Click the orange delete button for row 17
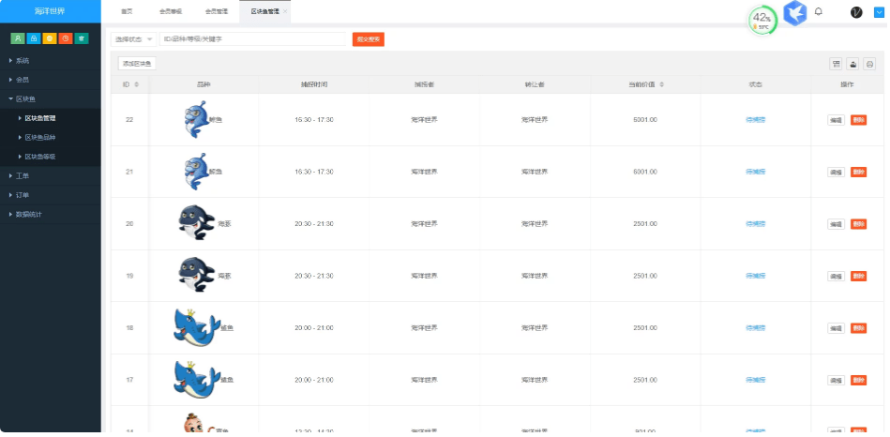Viewport: 890px width, 437px height. click(x=858, y=380)
